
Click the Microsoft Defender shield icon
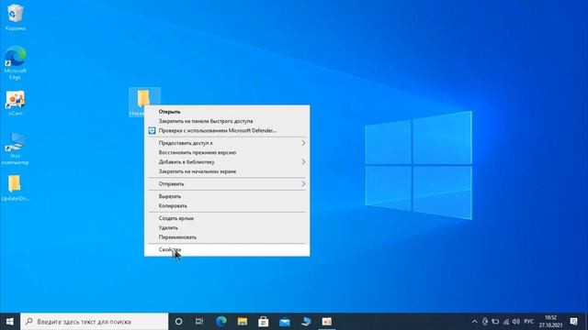pyautogui.click(x=152, y=130)
